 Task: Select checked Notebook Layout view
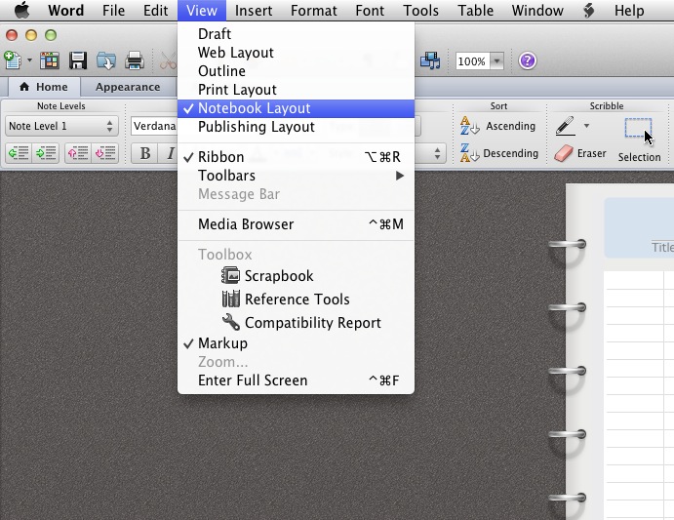tap(296, 108)
